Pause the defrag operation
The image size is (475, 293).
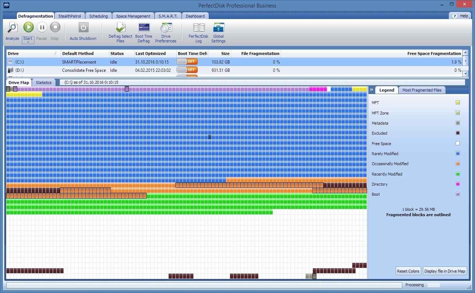point(42,27)
